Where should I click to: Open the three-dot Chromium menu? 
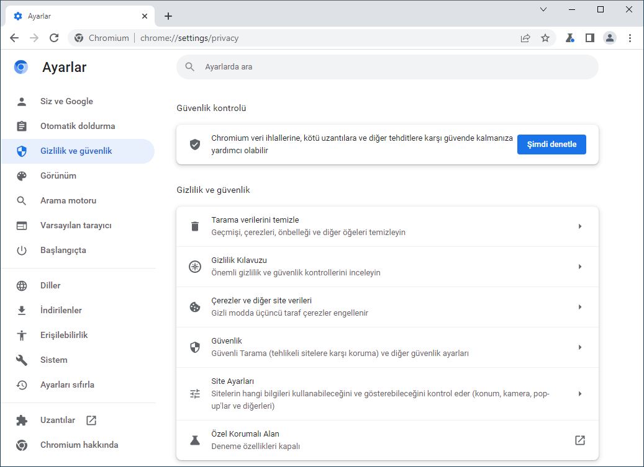(x=630, y=38)
